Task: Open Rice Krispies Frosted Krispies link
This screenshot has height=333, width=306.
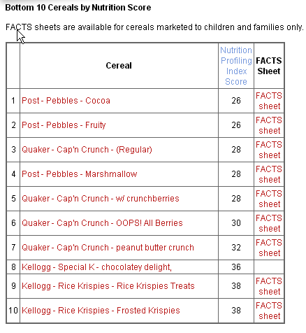Action: (x=101, y=311)
